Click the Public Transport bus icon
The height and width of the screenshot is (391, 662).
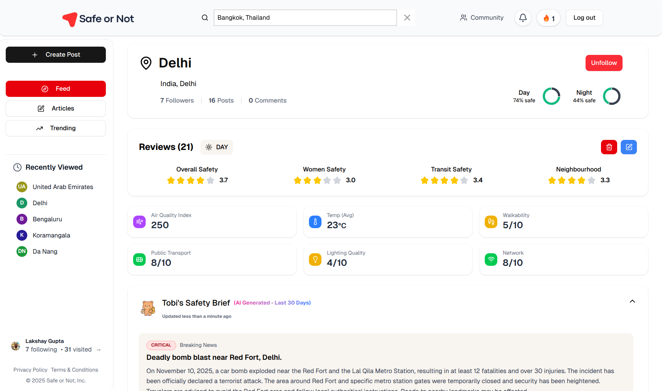[x=139, y=260]
